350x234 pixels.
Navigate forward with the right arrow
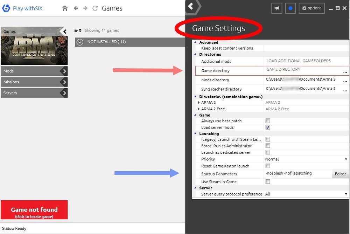[x=85, y=8]
